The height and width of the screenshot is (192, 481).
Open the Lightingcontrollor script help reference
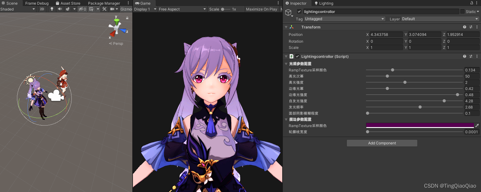(x=465, y=57)
